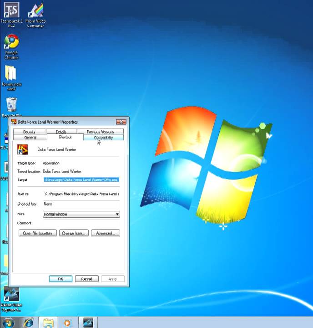Open the Previous Versions tab
The image size is (313, 328).
(x=100, y=132)
